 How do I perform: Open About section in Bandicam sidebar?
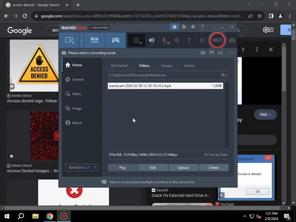tap(82, 123)
